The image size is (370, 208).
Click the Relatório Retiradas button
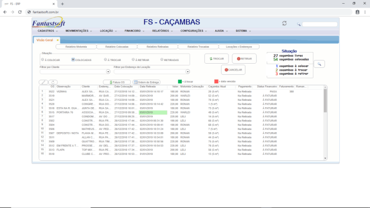pos(157,47)
